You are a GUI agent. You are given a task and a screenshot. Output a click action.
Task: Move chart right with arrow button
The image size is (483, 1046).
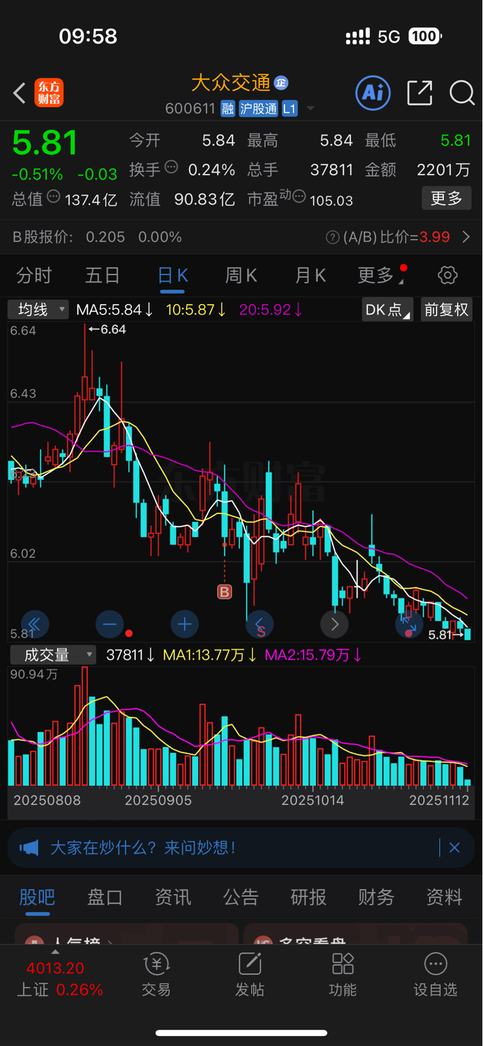(334, 624)
